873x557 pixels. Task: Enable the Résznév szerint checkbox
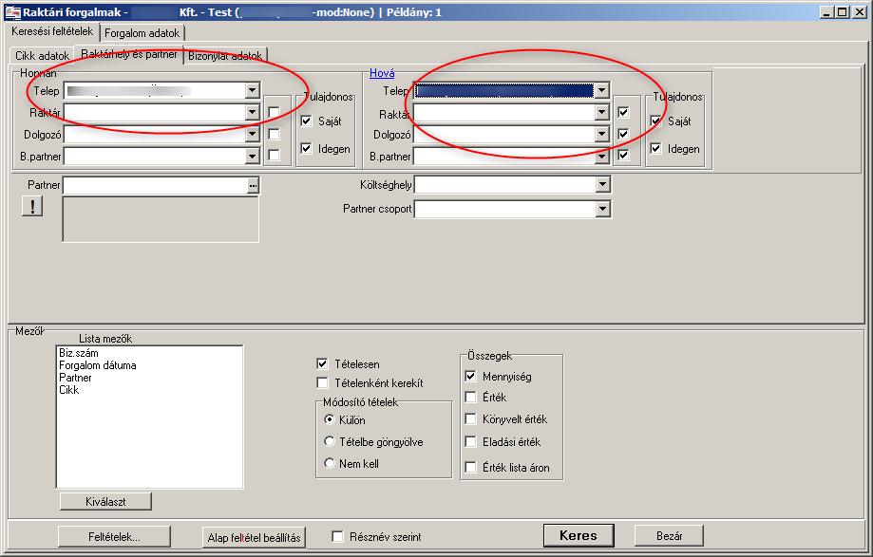tap(337, 536)
